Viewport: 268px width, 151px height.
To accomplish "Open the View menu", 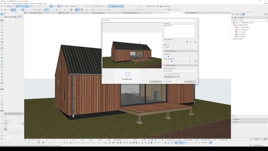I will point(9,3).
